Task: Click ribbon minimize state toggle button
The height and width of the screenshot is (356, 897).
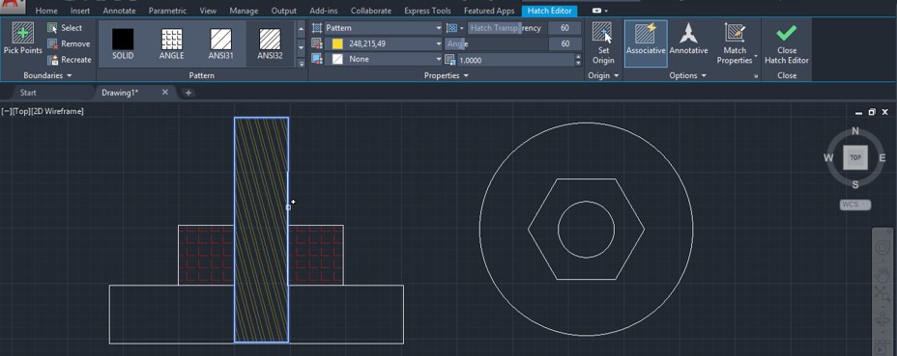Action: click(596, 11)
